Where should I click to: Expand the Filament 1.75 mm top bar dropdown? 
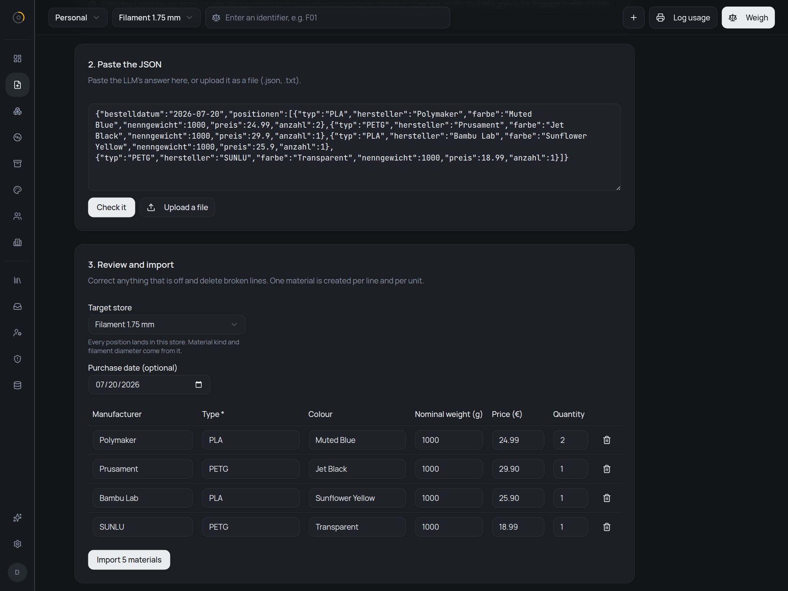tap(156, 18)
